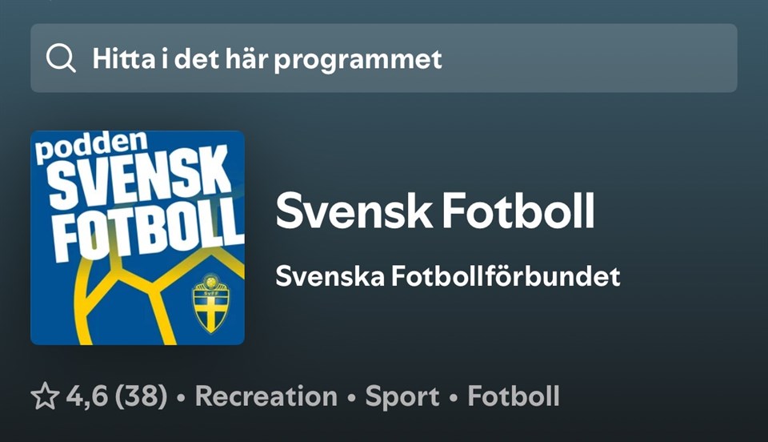Viewport: 768px width, 442px height.
Task: Click the dot separator before Recreation
Action: [182, 397]
